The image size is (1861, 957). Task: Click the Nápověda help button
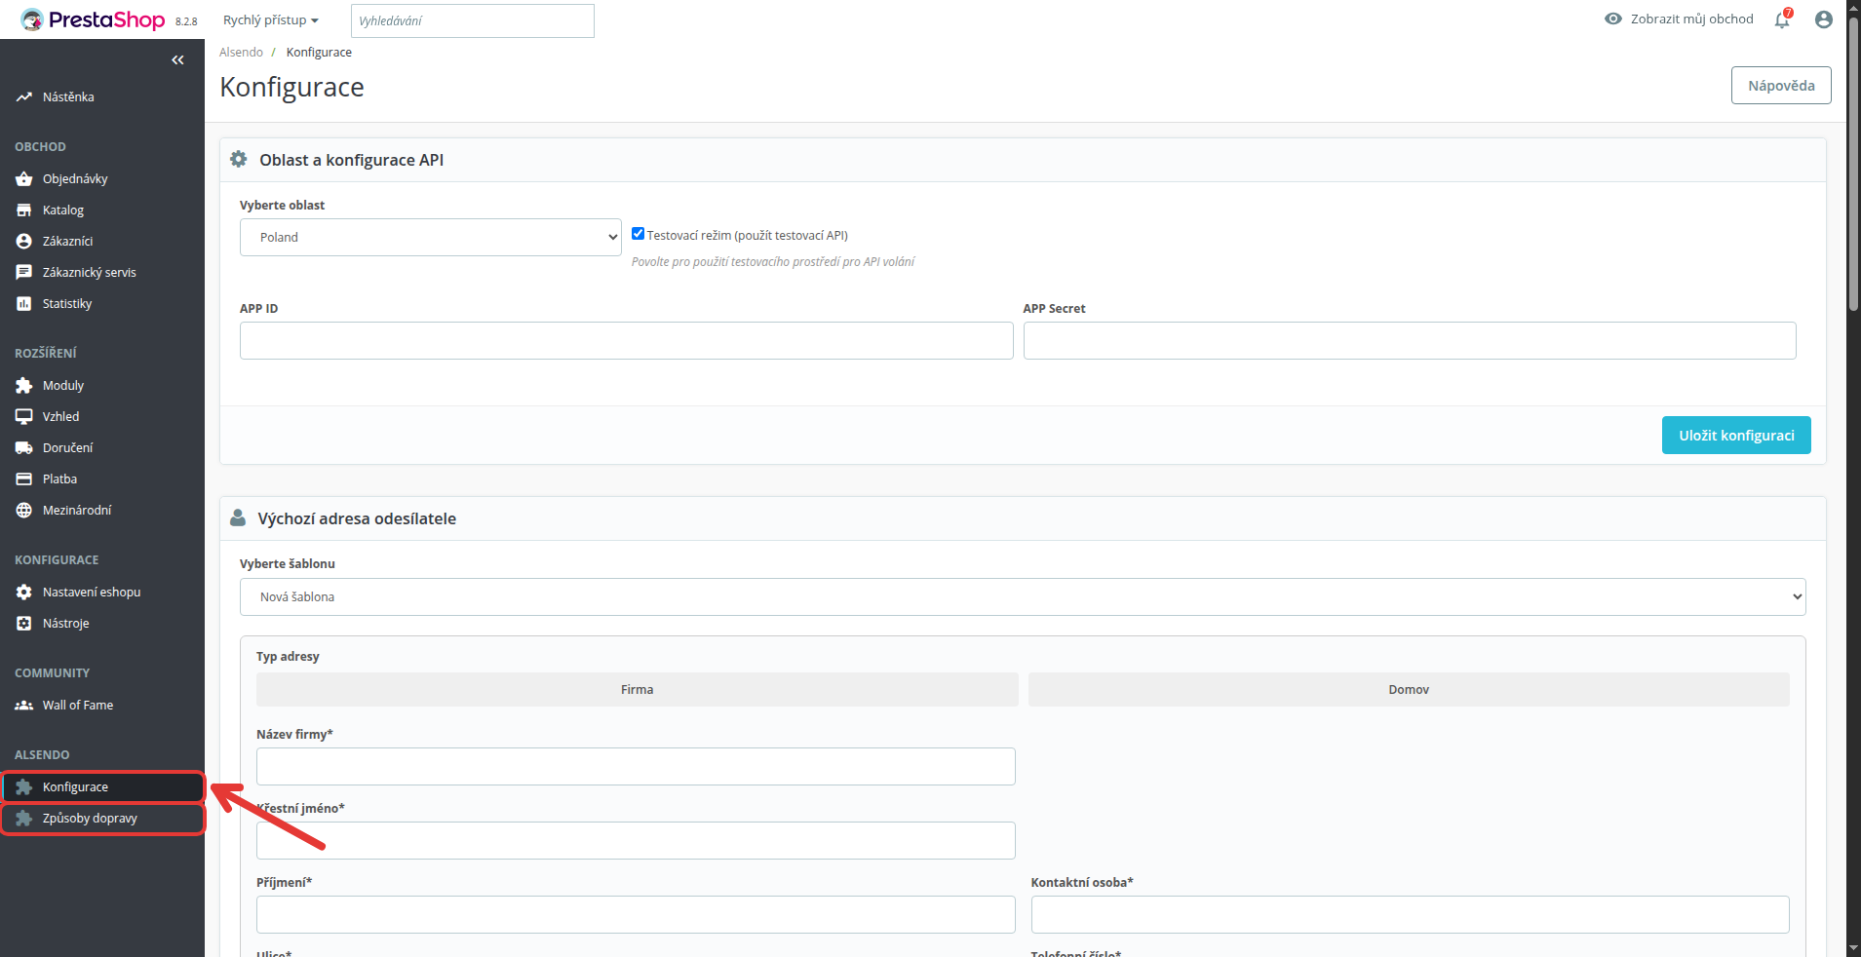(1781, 86)
